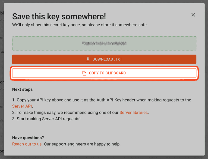Click the 'COPY TO CLIPBOARD' label text
The width and height of the screenshot is (208, 159).
(107, 73)
